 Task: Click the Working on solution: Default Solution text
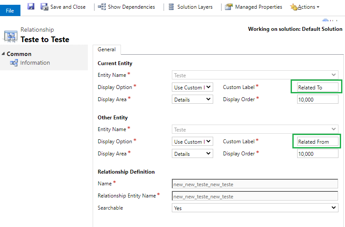coord(295,29)
